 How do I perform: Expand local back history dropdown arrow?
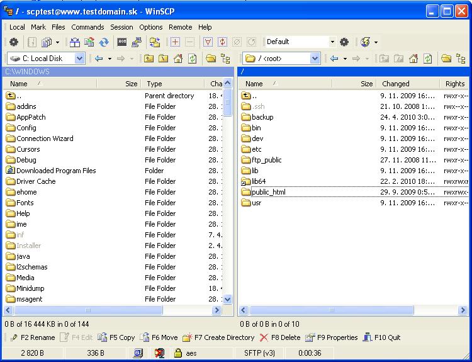110,59
